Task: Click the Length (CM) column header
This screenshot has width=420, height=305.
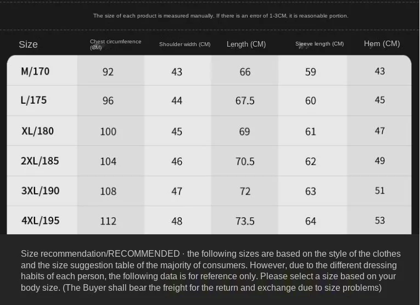Action: [246, 44]
